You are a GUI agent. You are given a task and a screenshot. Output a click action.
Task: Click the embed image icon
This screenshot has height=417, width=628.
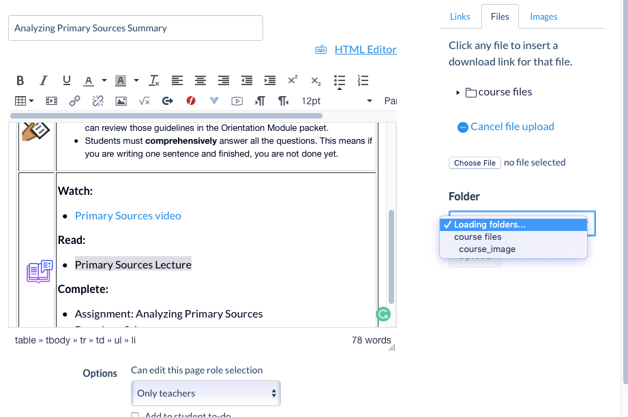tap(121, 101)
